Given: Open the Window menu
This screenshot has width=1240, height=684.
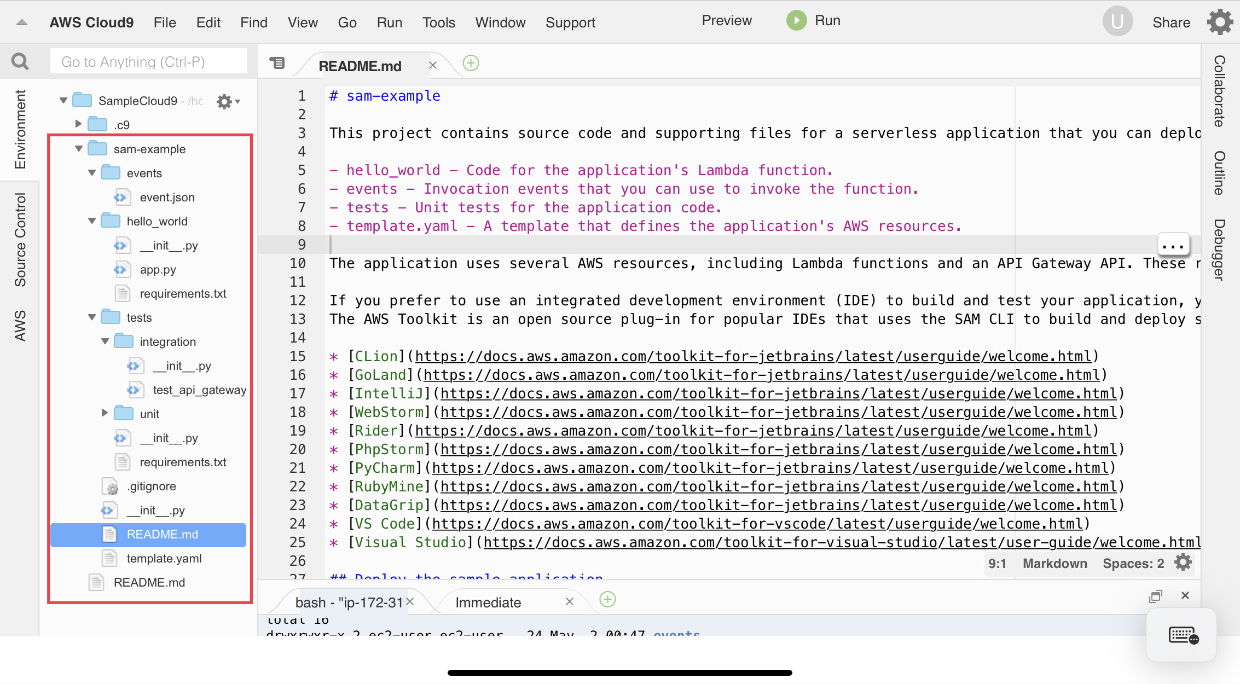Looking at the screenshot, I should point(500,22).
